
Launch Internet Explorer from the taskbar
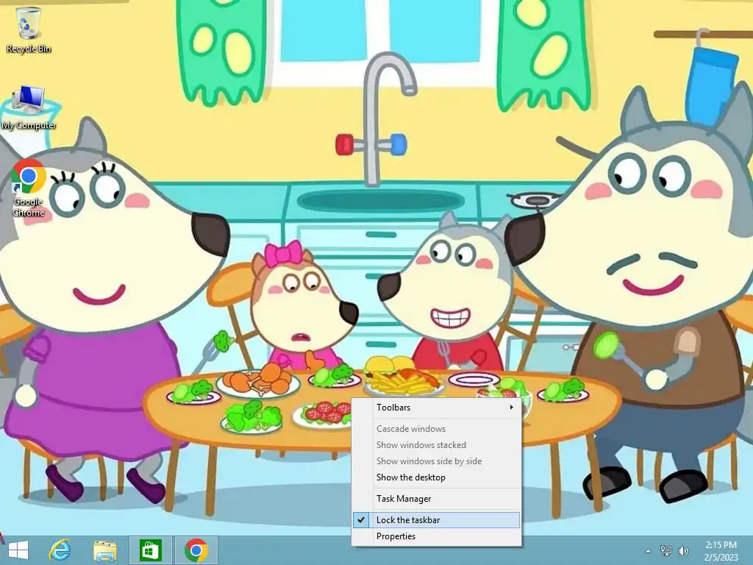pyautogui.click(x=60, y=550)
